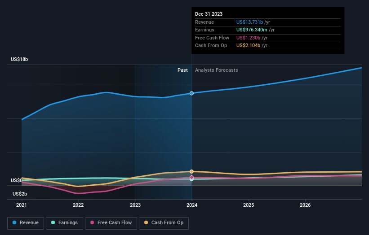Toggle the Free Cash Flow legend item

point(111,223)
